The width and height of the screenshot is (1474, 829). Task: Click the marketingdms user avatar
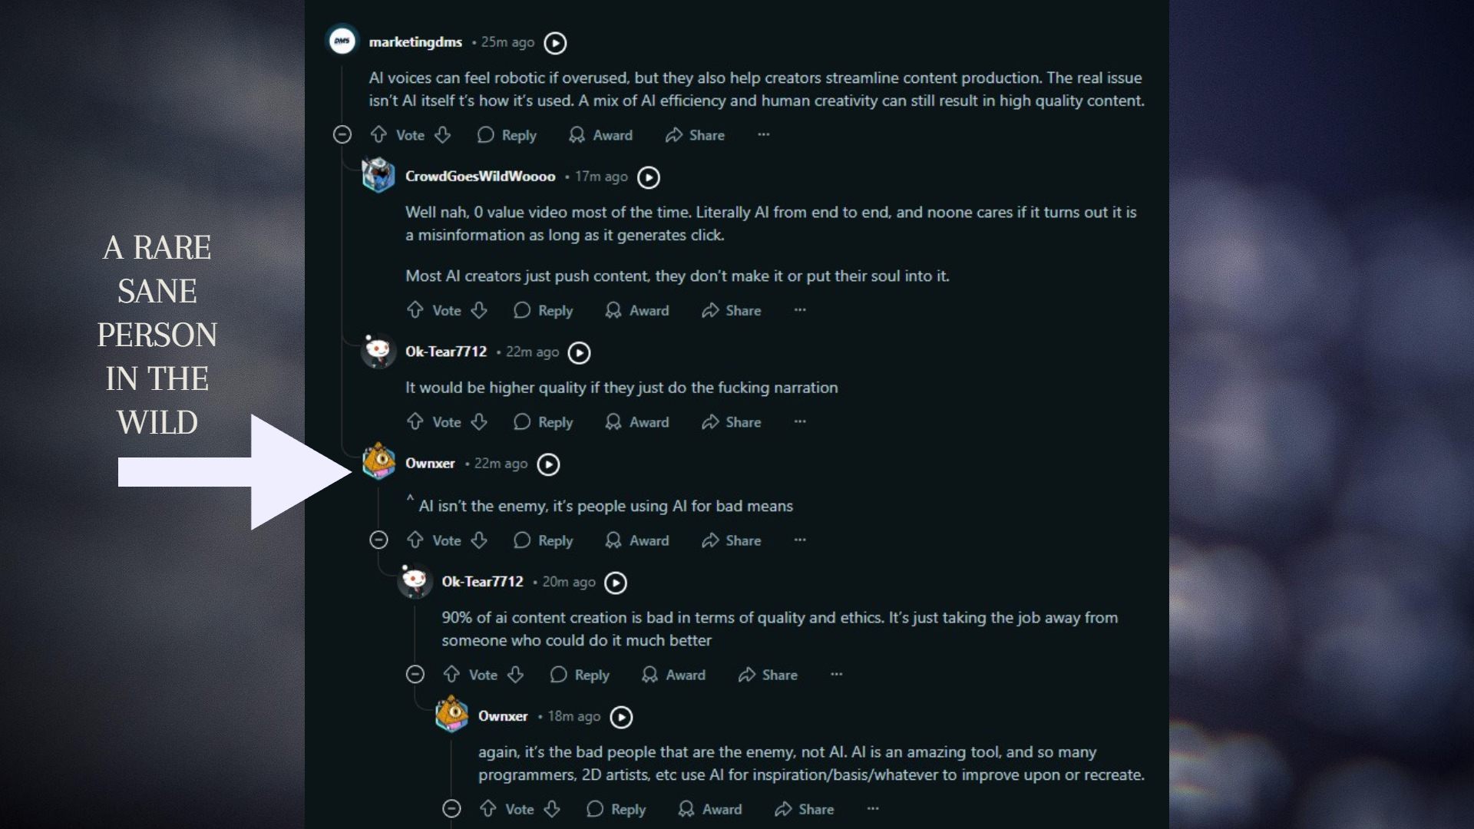pyautogui.click(x=342, y=41)
